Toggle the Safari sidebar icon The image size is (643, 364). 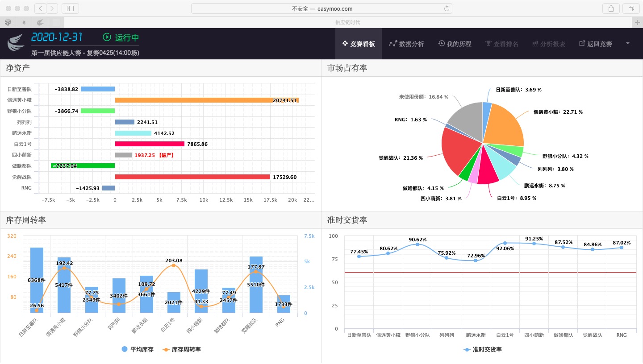pos(70,8)
